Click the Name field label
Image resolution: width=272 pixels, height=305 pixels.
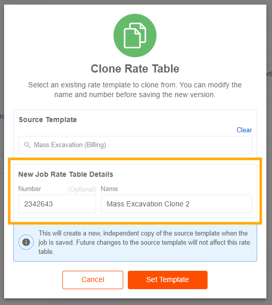tap(109, 189)
